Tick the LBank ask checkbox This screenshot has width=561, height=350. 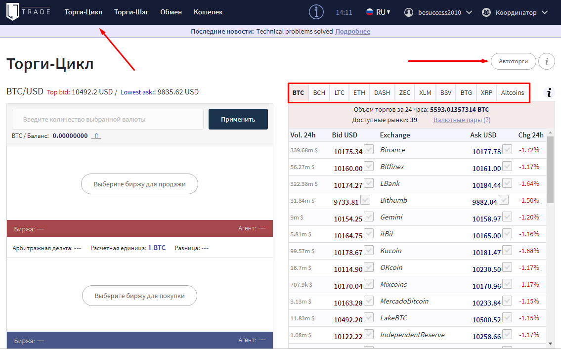click(x=507, y=183)
